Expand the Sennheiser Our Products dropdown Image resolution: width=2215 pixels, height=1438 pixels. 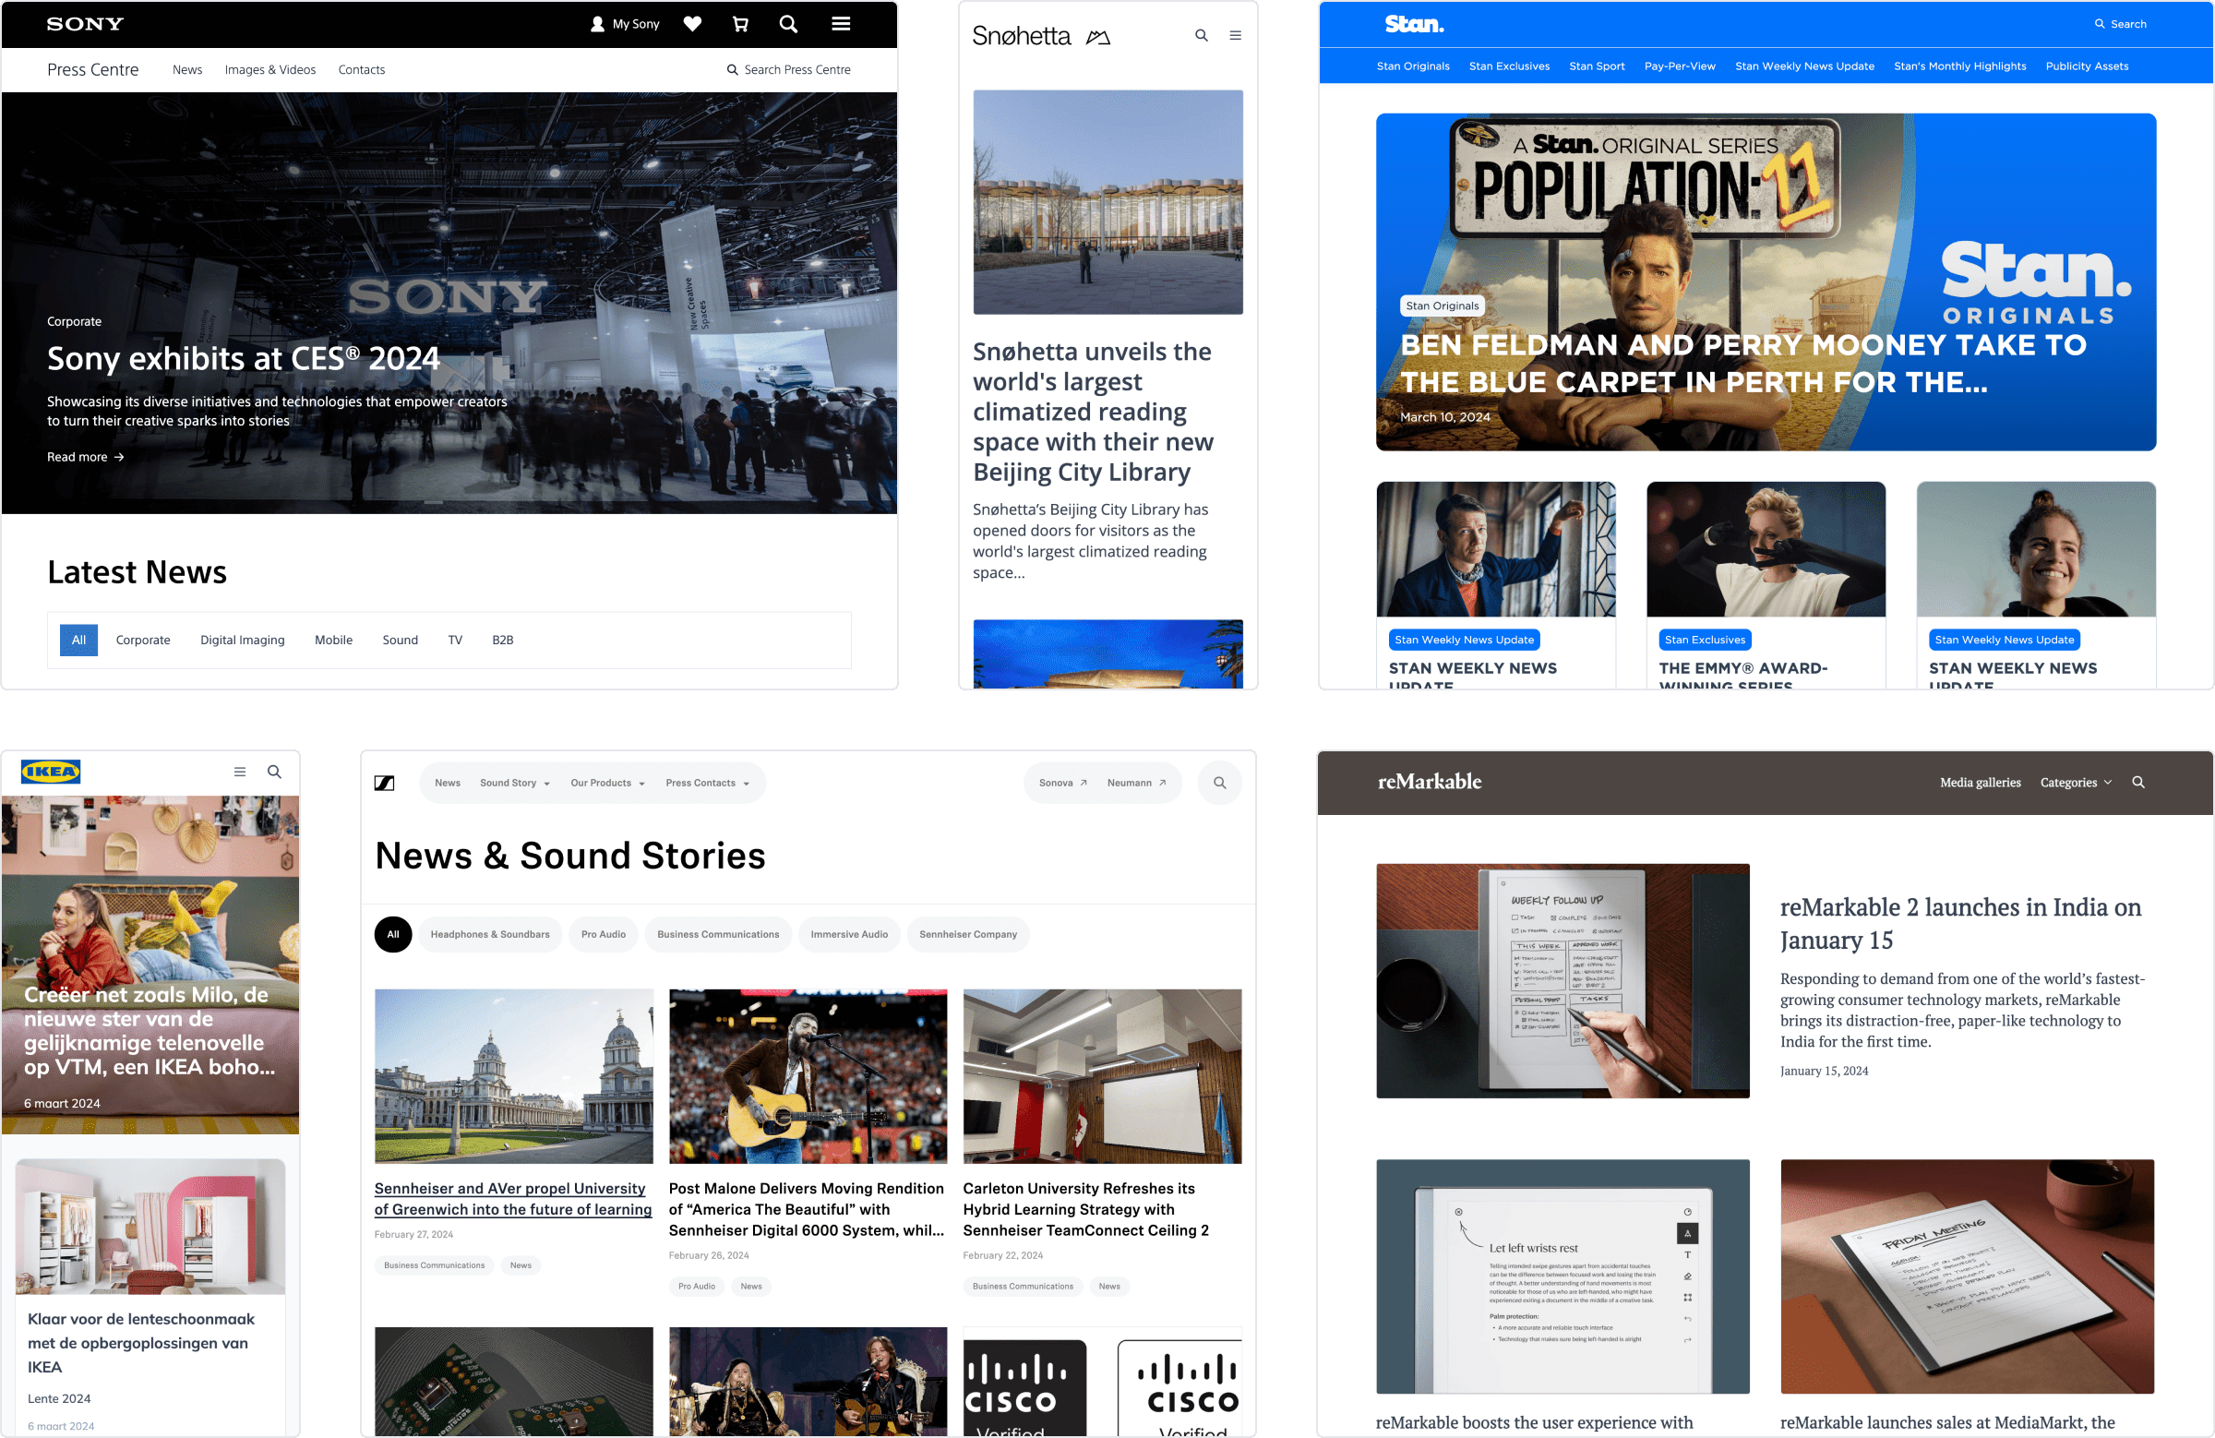point(607,783)
